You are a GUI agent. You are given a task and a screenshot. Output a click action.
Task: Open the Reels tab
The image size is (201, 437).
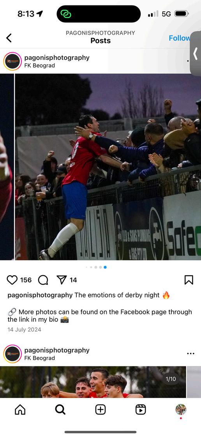tap(141, 409)
